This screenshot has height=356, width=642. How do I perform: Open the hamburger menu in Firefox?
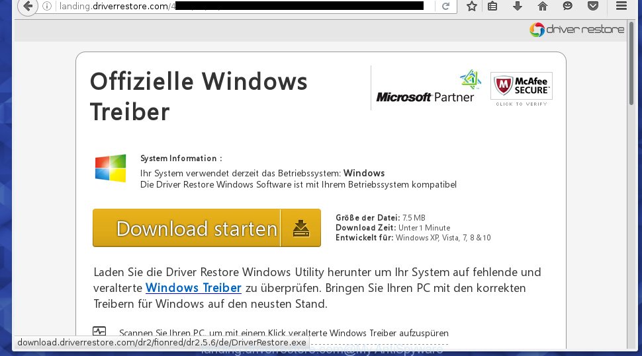(x=621, y=6)
